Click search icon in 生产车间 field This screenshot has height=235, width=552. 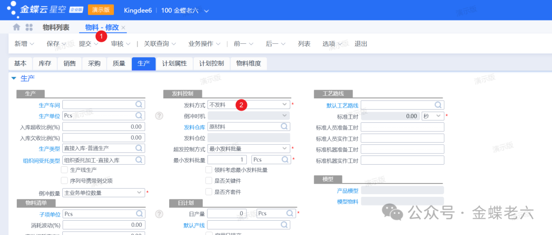[x=139, y=105]
